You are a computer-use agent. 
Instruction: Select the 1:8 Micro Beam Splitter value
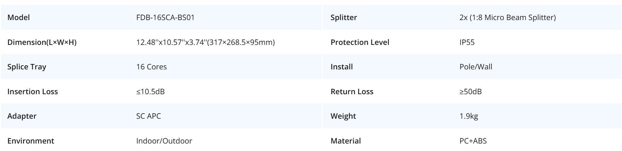coord(507,17)
